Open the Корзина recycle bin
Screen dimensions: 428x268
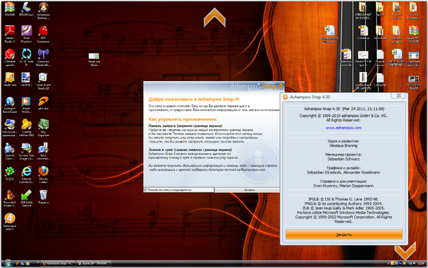(43, 197)
